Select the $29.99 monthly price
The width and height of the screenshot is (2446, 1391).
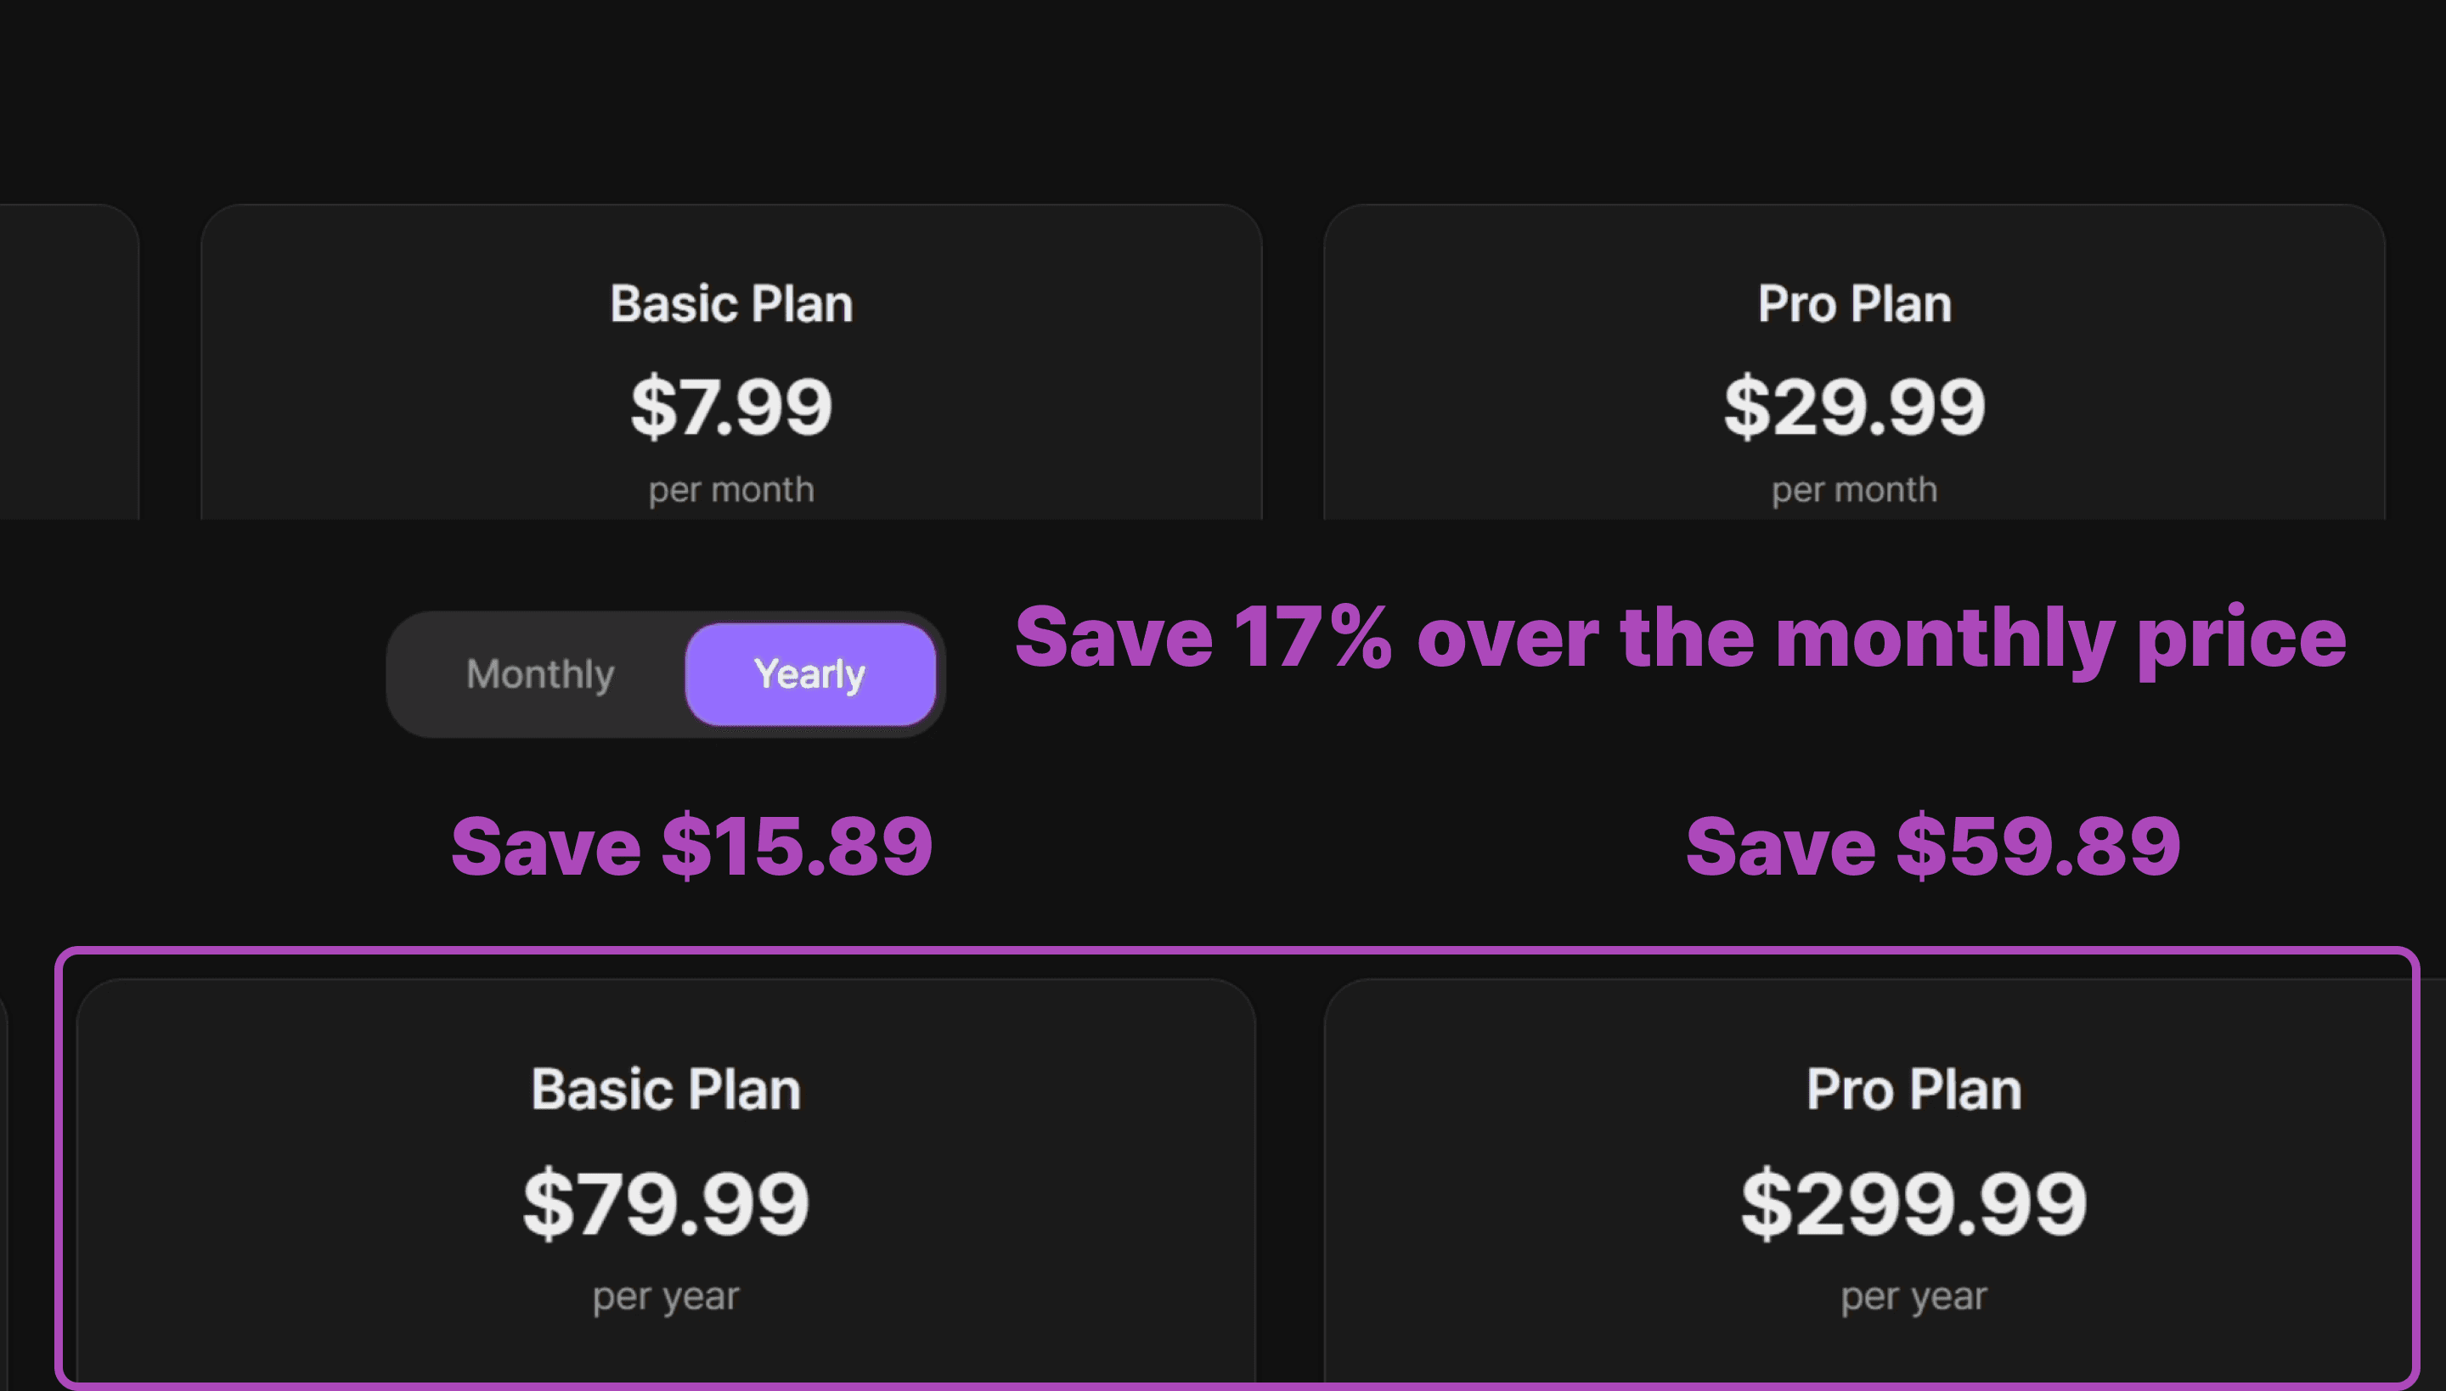pyautogui.click(x=1853, y=407)
